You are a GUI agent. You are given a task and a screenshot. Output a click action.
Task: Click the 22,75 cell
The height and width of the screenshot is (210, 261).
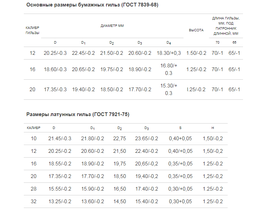pyautogui.click(x=120, y=139)
